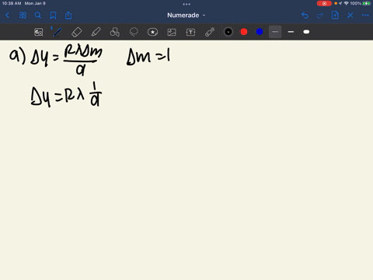Select the Eraser tool

(x=77, y=32)
